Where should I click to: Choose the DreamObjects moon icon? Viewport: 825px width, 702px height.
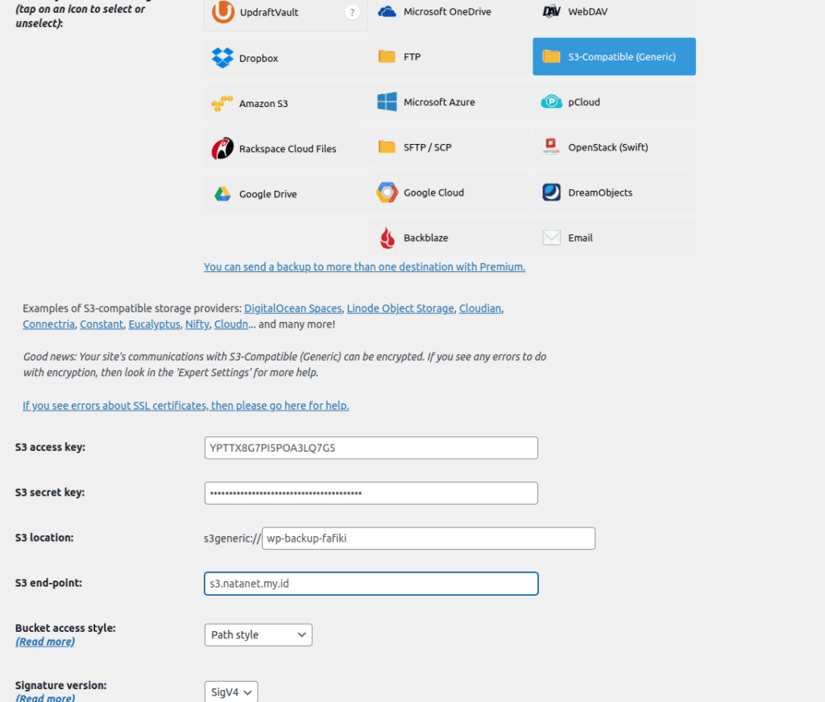pos(551,192)
